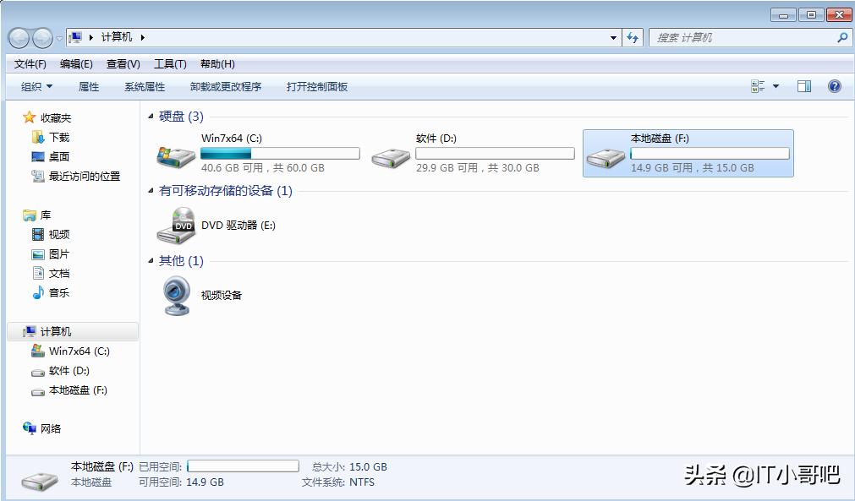Open the 组织 dropdown menu
The width and height of the screenshot is (855, 501).
36,86
